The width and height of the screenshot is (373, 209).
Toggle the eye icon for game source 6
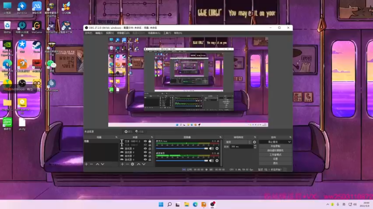click(145, 159)
